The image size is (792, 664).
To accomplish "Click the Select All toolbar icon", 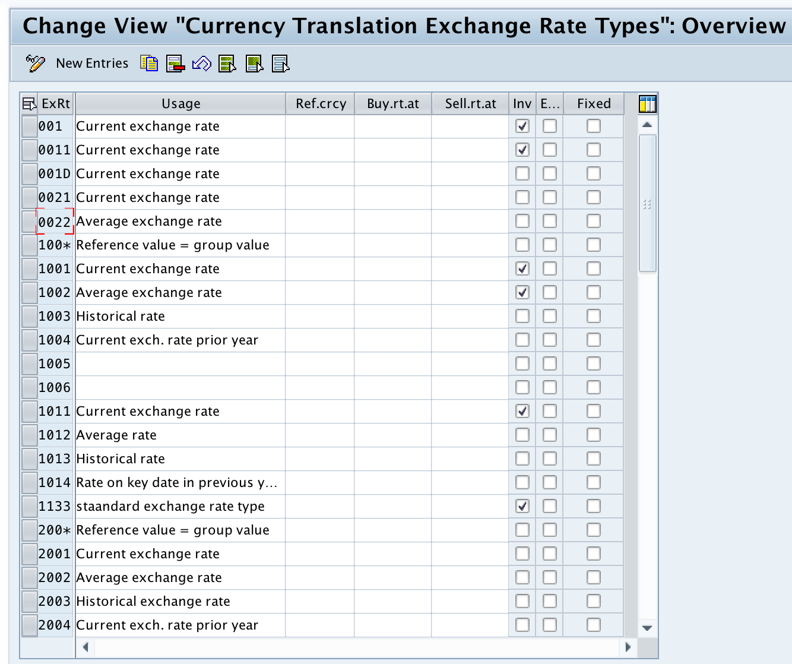I will (x=227, y=63).
